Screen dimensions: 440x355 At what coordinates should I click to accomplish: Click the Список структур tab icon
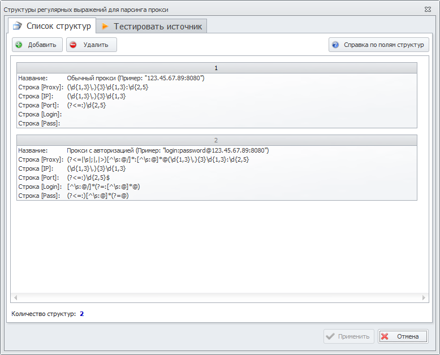coord(17,26)
